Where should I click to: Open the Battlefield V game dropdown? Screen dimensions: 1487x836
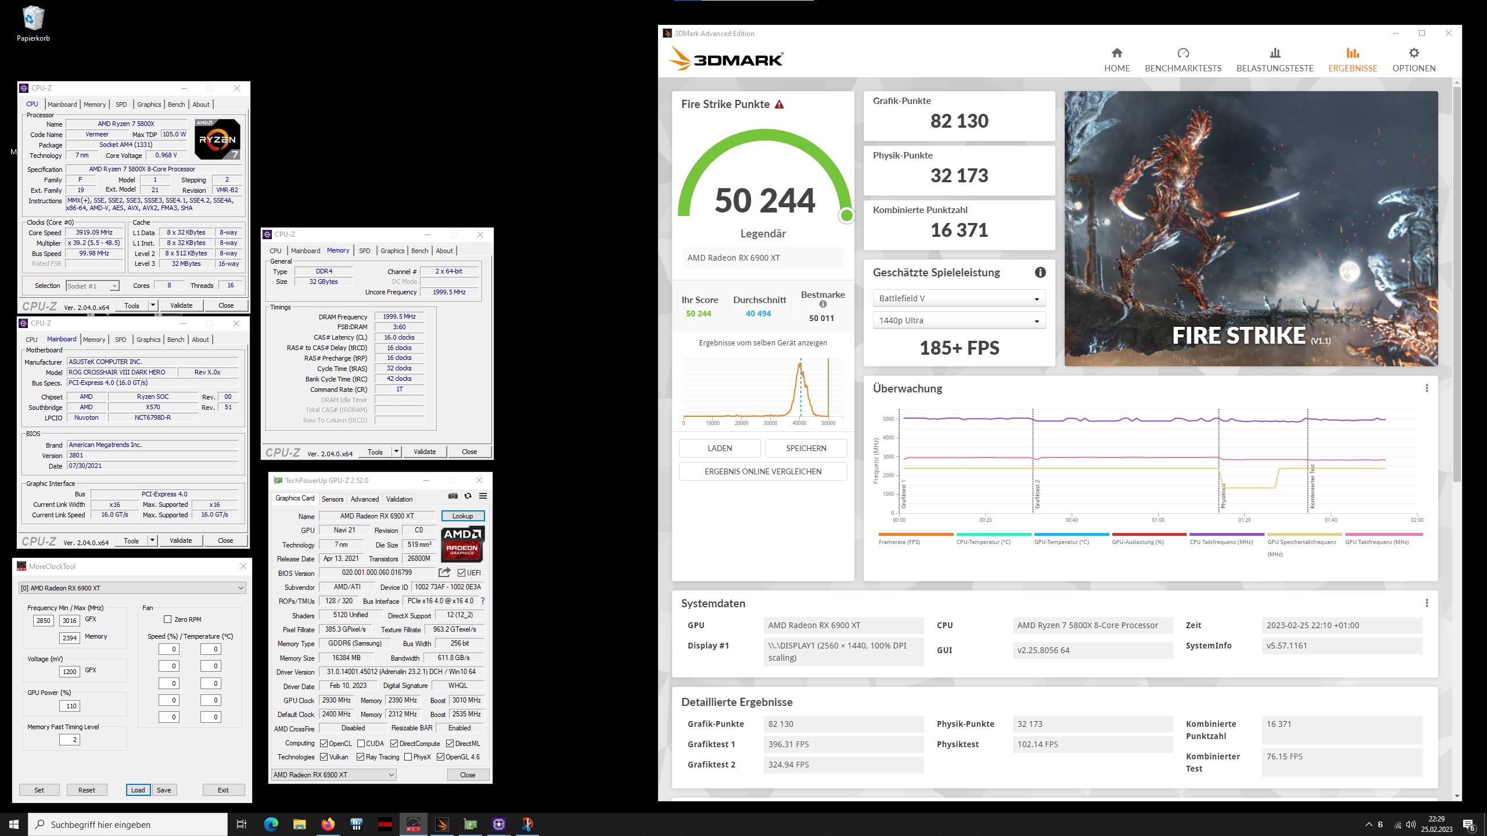(959, 298)
